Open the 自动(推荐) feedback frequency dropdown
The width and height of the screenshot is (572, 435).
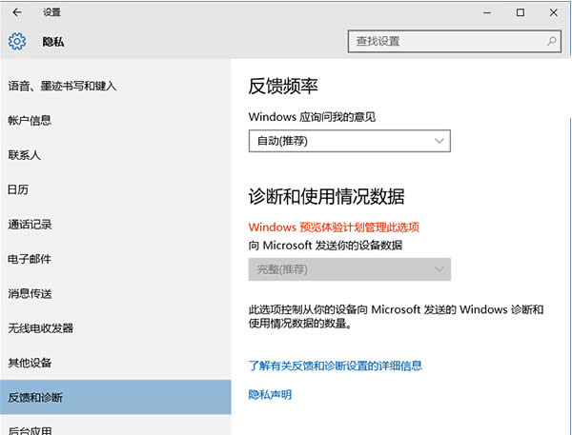pos(349,141)
